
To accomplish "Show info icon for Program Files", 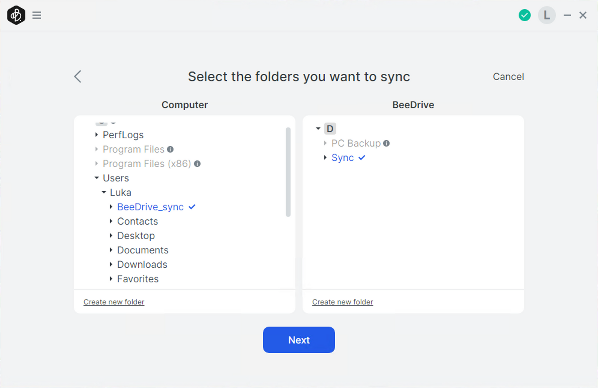I will 170,149.
